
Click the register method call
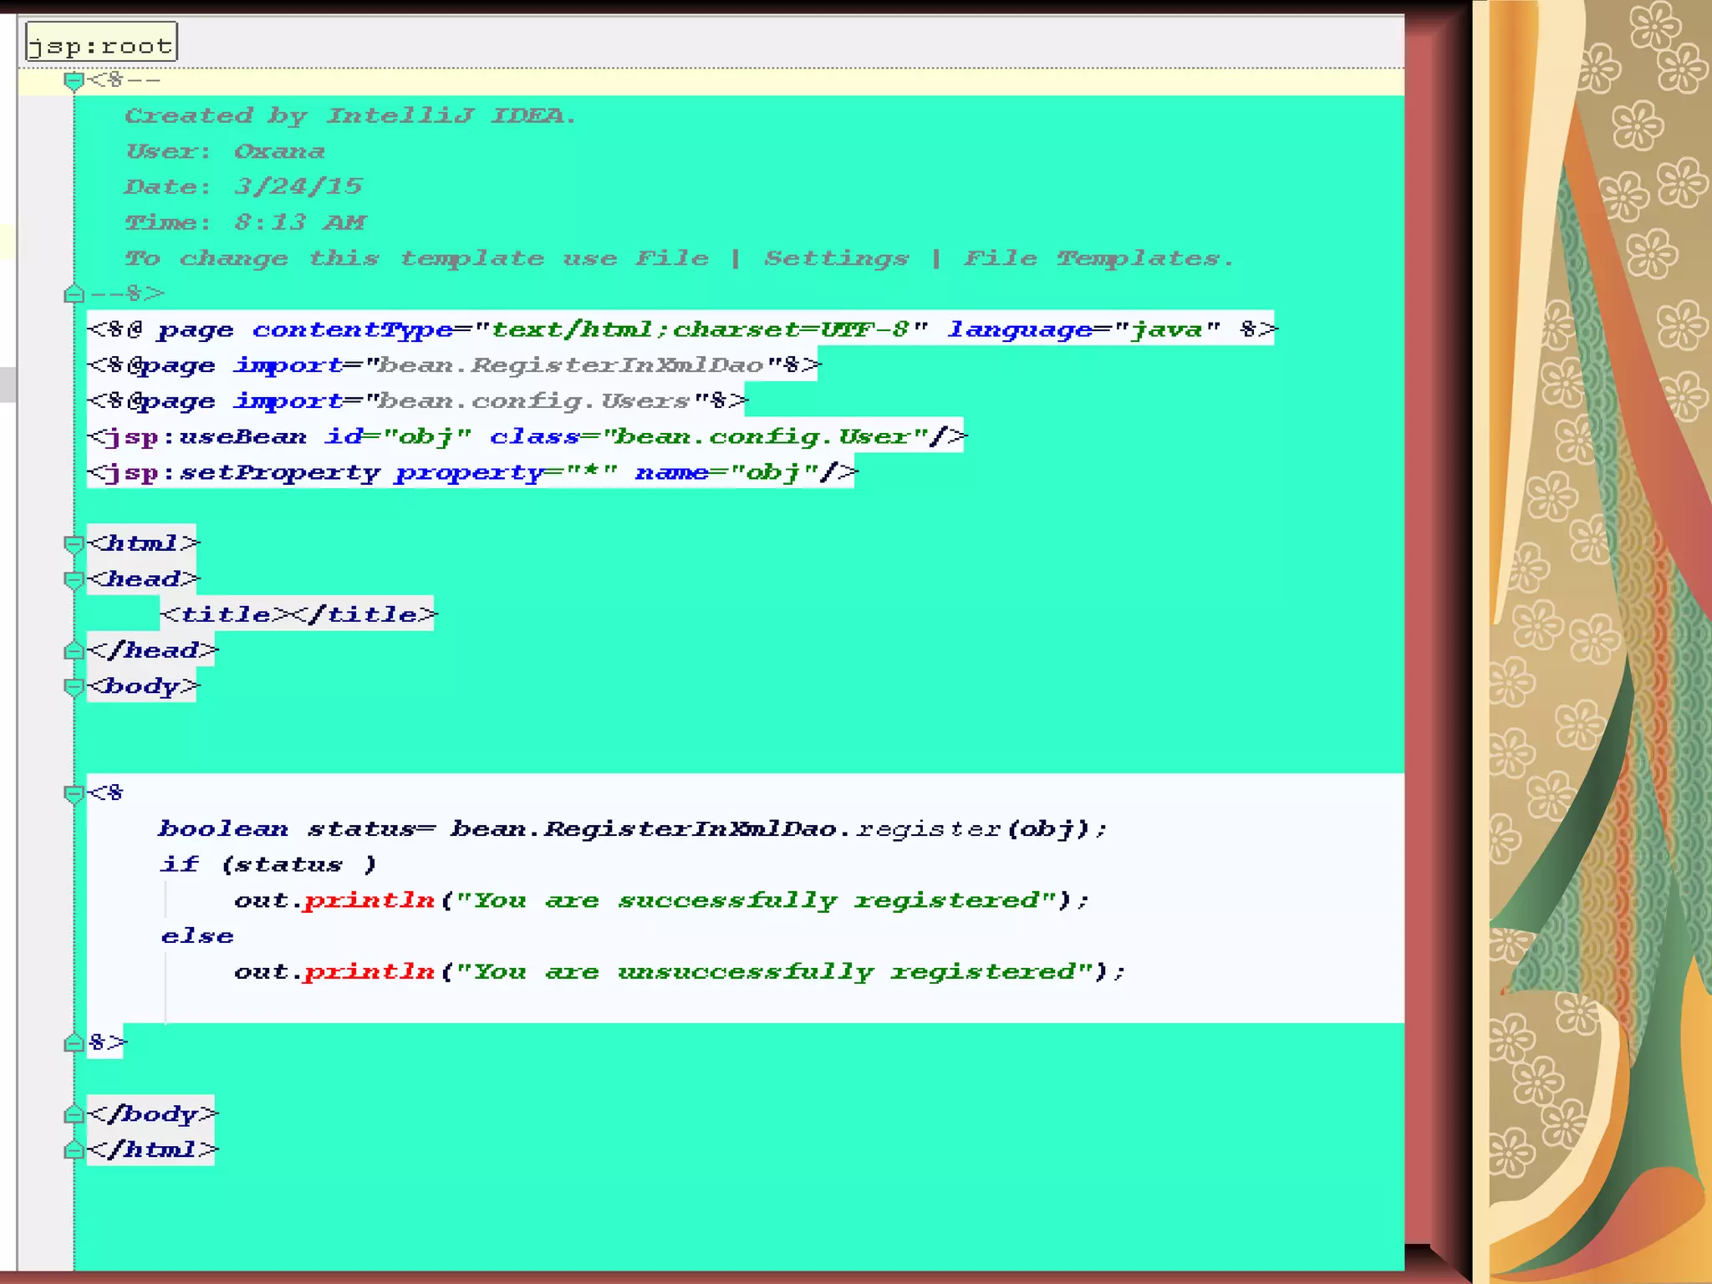[928, 828]
